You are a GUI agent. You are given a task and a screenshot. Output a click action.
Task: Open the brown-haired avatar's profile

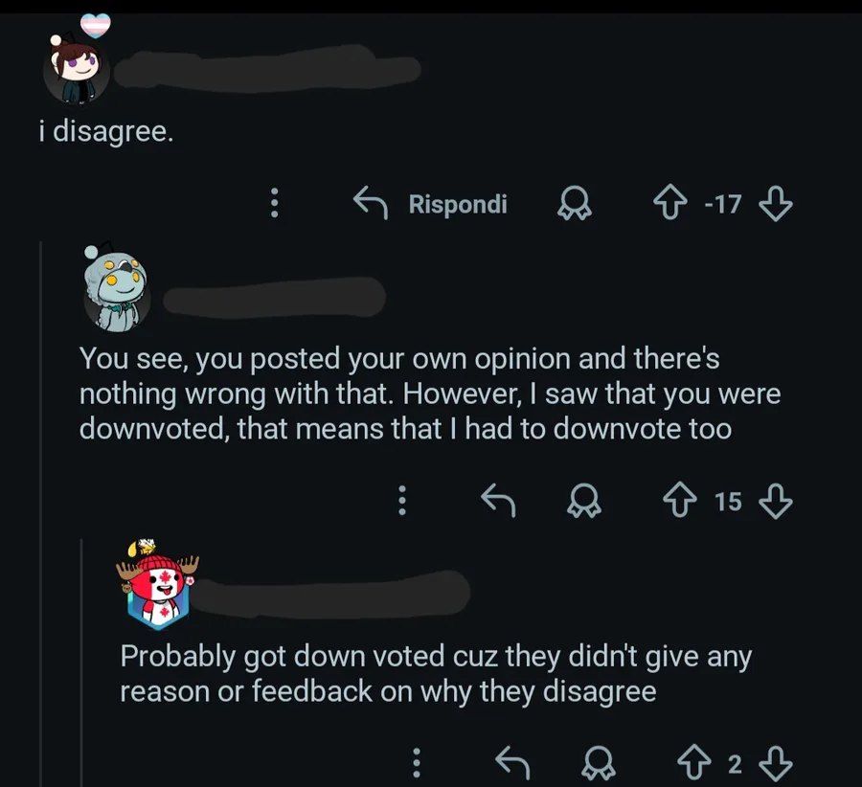tap(77, 67)
